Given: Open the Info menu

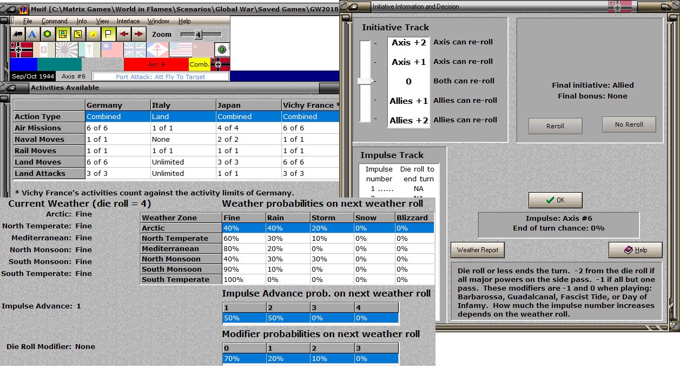Looking at the screenshot, I should click(82, 21).
